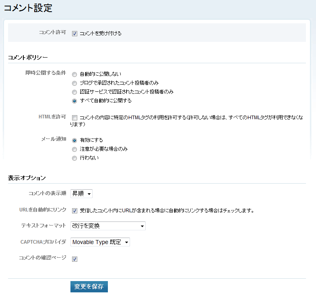Open the CAPTCHAプロバイダ dropdown
The height and width of the screenshot is (298, 316).
(x=100, y=242)
